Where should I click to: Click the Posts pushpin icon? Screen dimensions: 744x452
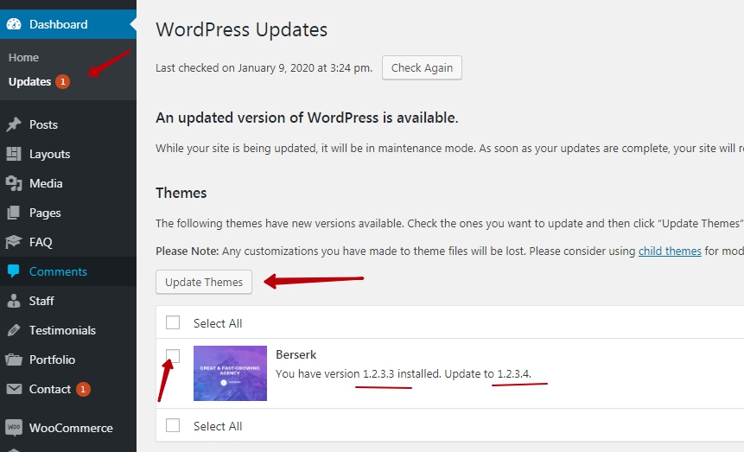pos(14,124)
